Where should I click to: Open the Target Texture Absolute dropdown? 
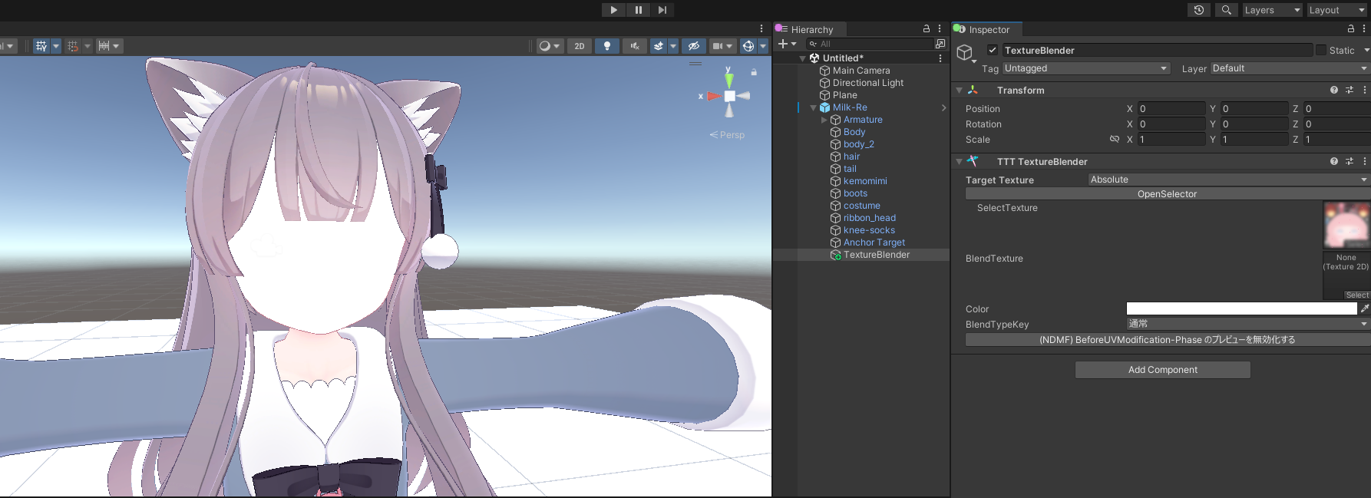click(x=1228, y=180)
